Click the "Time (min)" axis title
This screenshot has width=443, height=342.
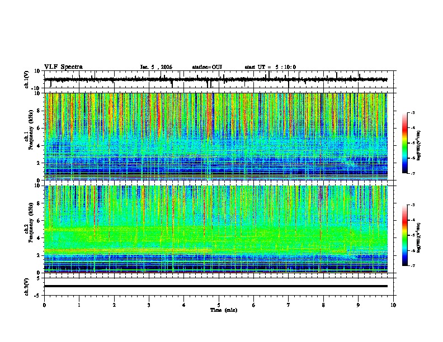224,310
